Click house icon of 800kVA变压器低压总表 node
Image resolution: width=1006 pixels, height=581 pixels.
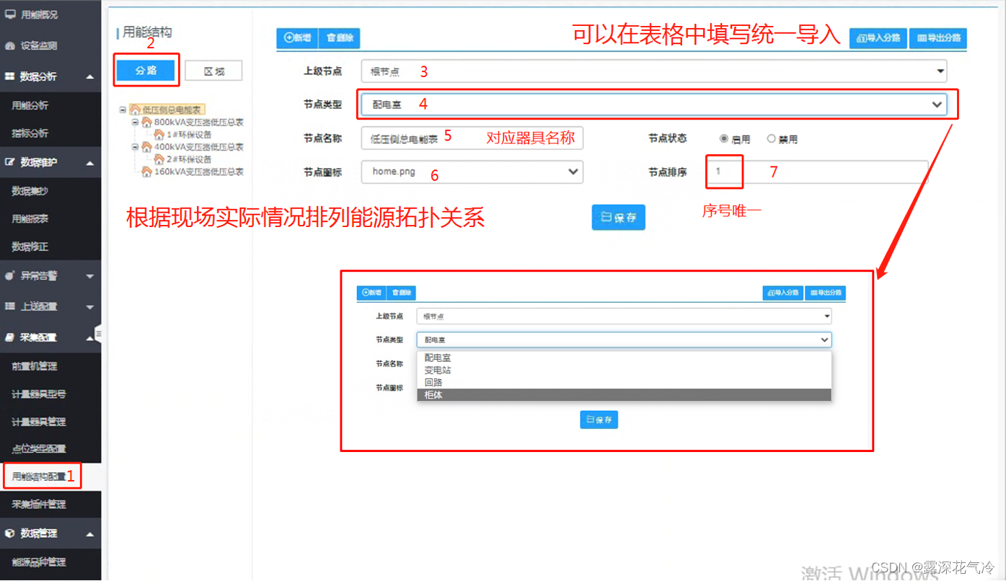tap(147, 122)
